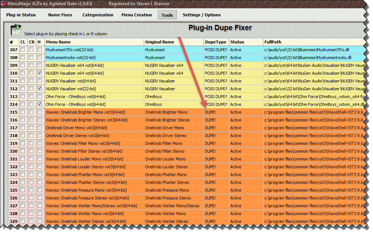The height and width of the screenshot is (234, 373).
Task: Sort by the # column header
Action: coord(14,42)
